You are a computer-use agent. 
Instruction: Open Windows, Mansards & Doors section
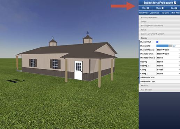[159, 34]
